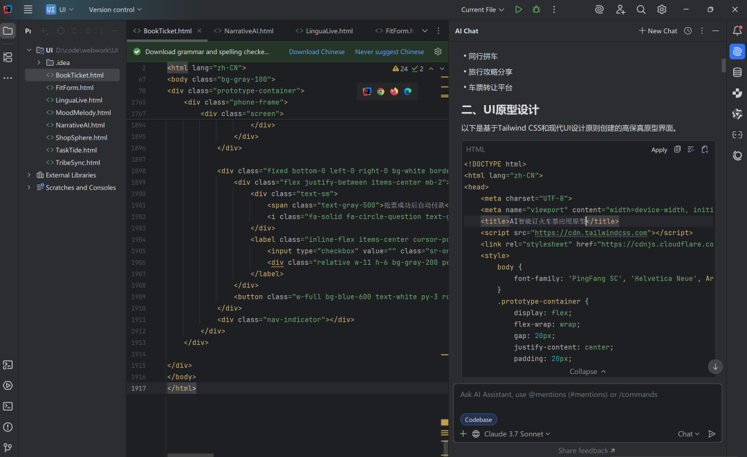The image size is (747, 457).
Task: Hide the AI Chat panel minimize icon
Action: point(715,31)
